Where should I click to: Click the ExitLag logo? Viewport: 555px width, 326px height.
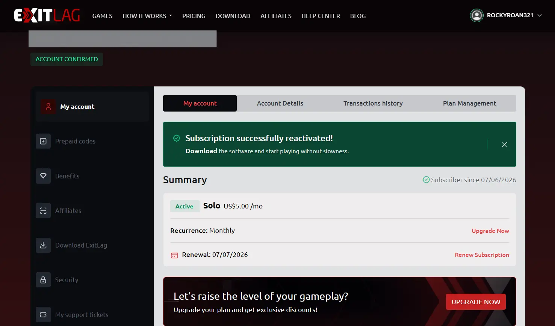(x=47, y=15)
